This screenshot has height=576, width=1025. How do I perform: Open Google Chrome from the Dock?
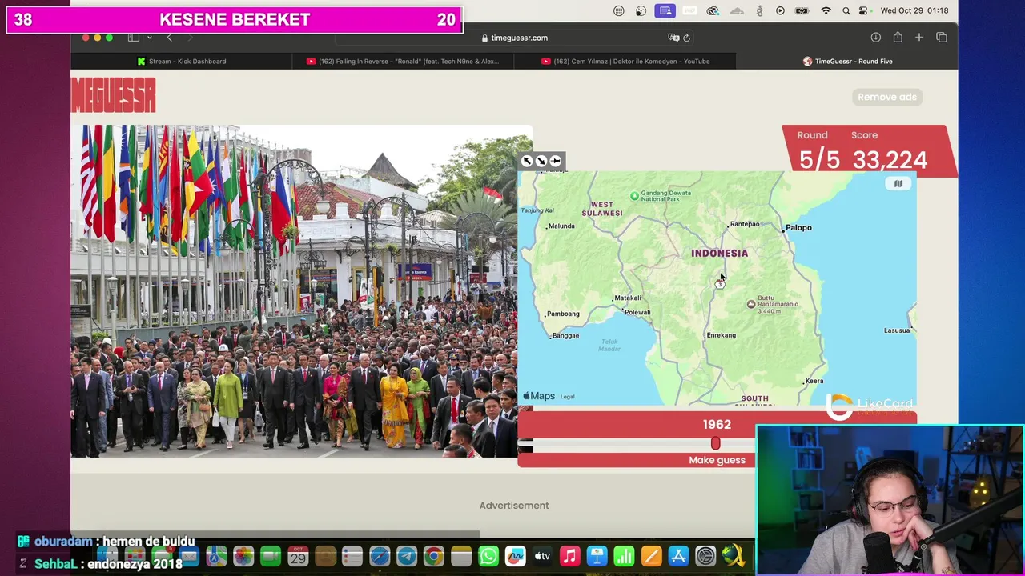[433, 556]
